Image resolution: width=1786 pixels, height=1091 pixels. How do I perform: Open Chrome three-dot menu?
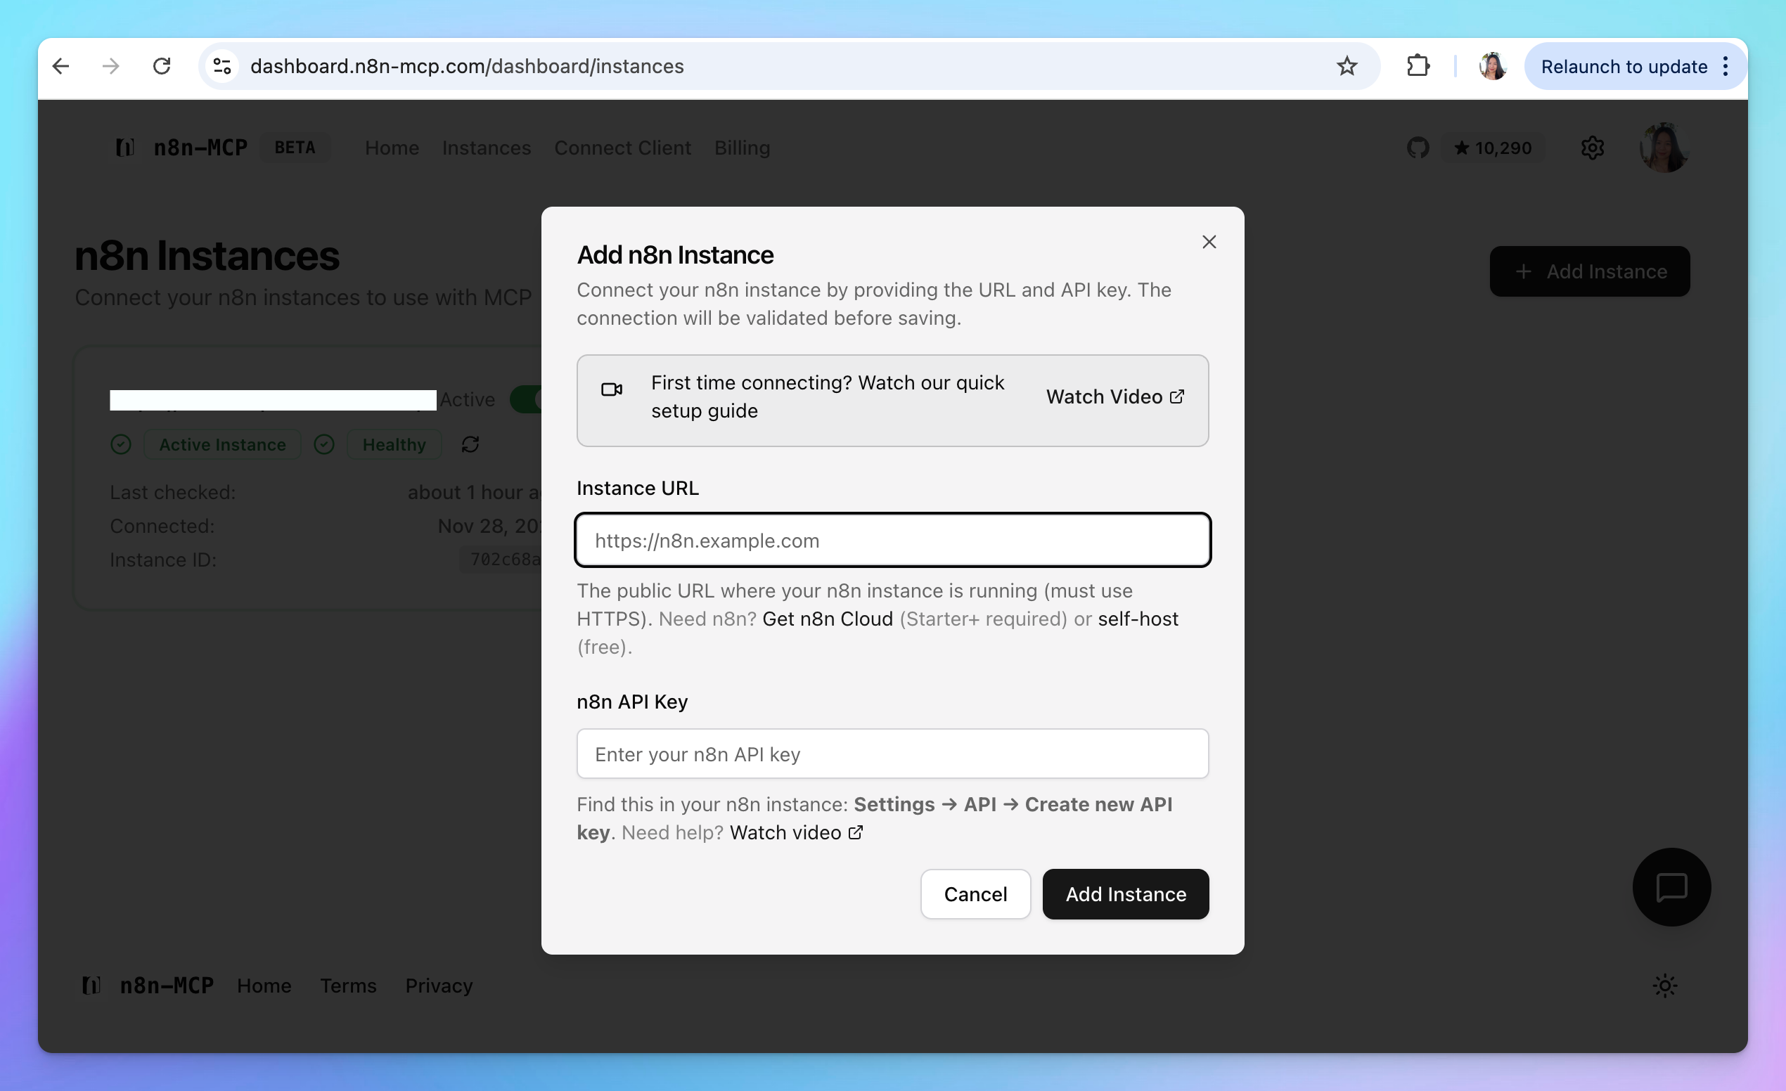[x=1726, y=67]
